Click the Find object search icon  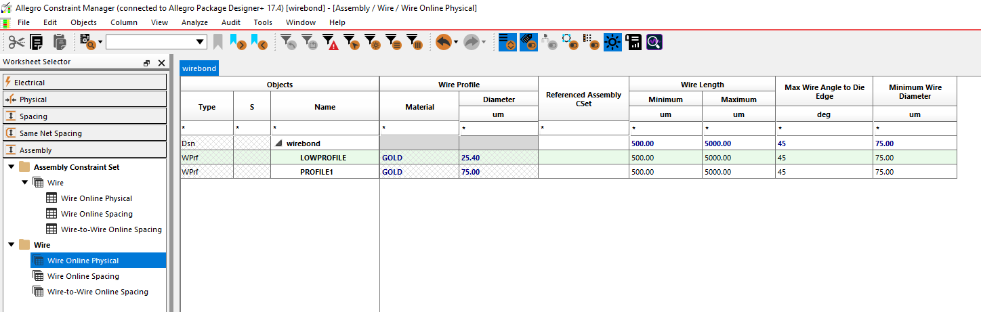[x=88, y=42]
